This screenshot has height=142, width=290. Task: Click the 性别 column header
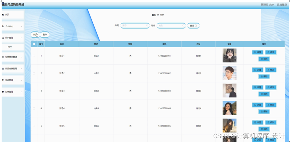[x=130, y=44]
